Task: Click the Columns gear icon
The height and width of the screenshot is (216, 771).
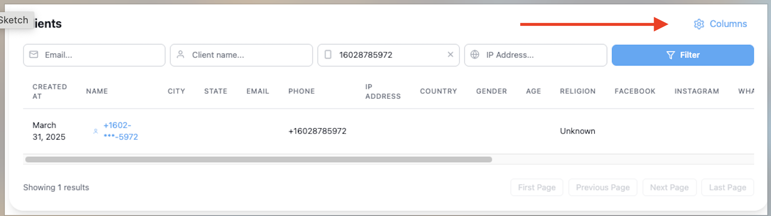Action: pyautogui.click(x=699, y=24)
